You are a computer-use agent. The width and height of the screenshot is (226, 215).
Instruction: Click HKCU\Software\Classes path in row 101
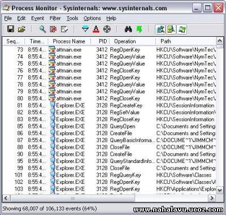pos(184,175)
